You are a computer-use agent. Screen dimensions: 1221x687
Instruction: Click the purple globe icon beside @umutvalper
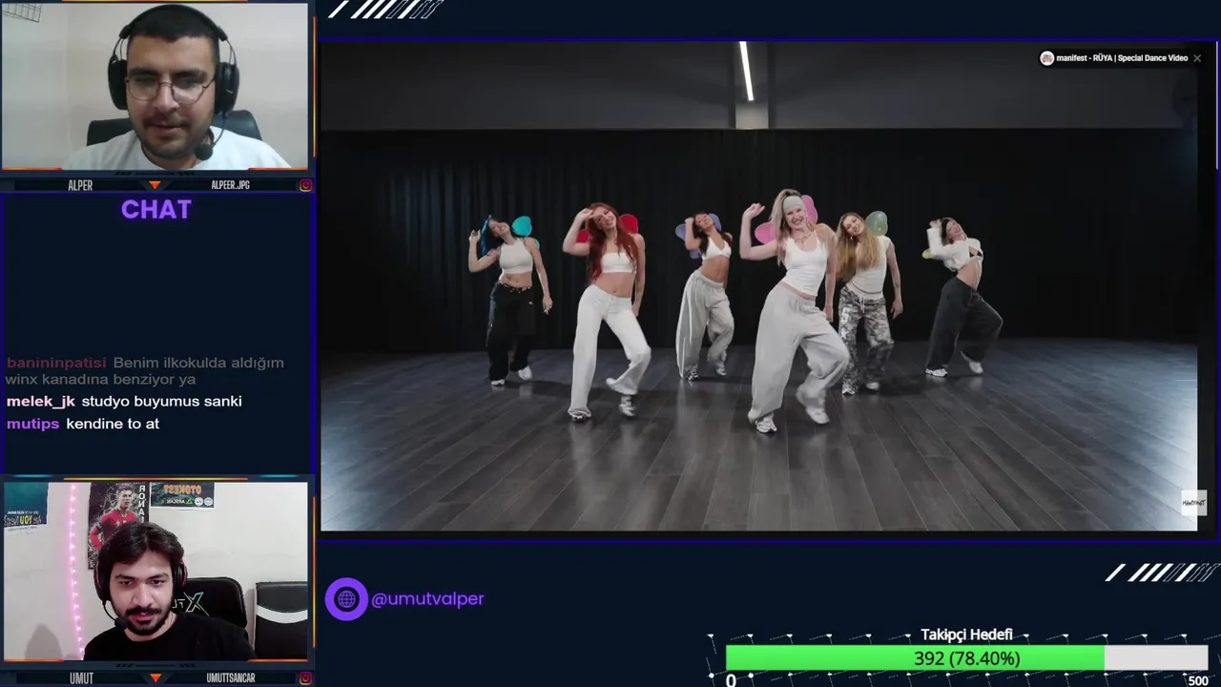346,599
